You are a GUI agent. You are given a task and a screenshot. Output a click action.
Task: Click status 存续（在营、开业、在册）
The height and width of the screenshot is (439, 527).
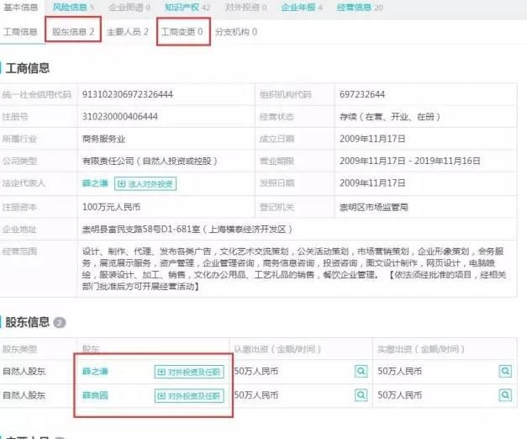coord(390,116)
